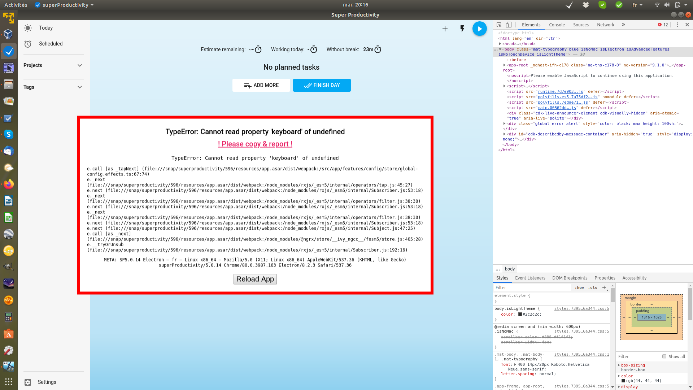Toggle the .cls class editor
The height and width of the screenshot is (390, 693).
click(593, 287)
